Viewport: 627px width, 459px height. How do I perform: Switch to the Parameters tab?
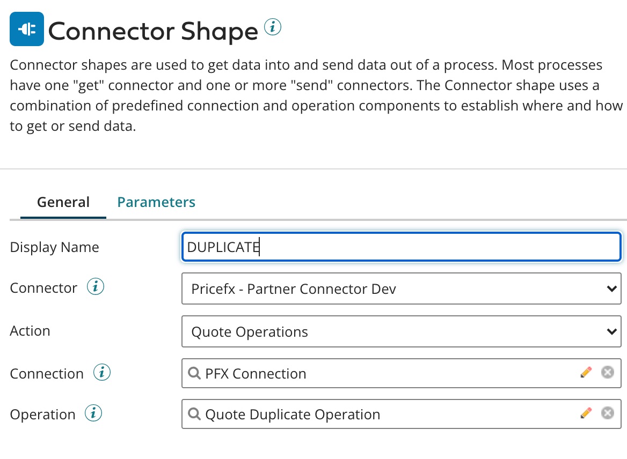(x=156, y=202)
